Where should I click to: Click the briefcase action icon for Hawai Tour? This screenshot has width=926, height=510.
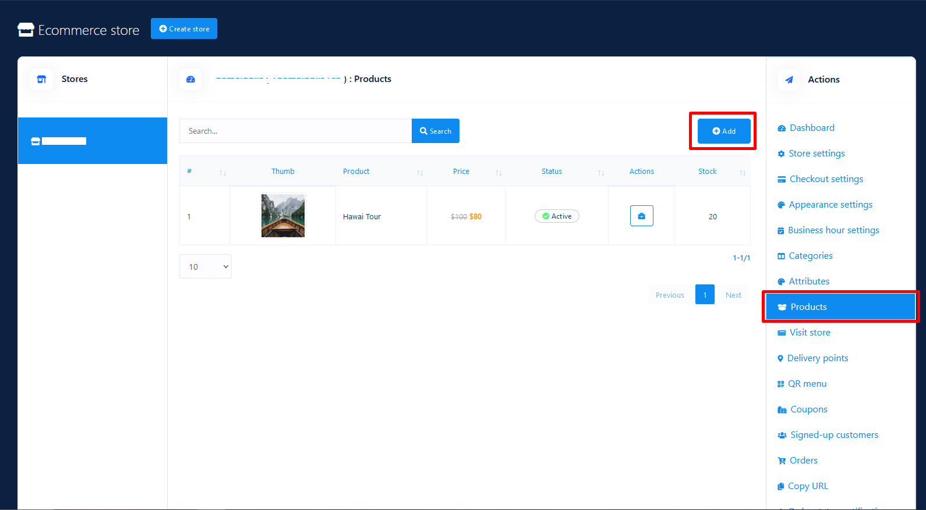(641, 216)
